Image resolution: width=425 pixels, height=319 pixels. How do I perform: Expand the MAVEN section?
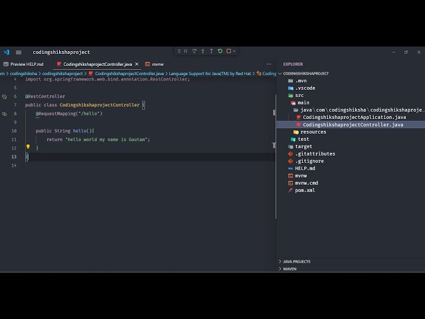tap(290, 269)
